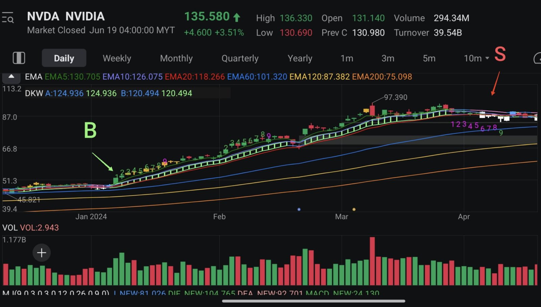Click the Feb date axis label
The height and width of the screenshot is (307, 541).
(x=219, y=217)
